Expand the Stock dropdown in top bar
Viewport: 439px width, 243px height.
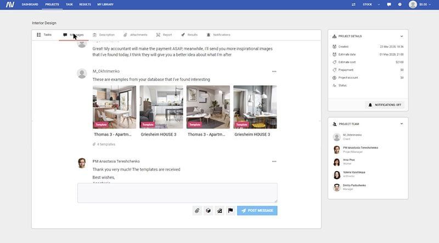pos(371,4)
